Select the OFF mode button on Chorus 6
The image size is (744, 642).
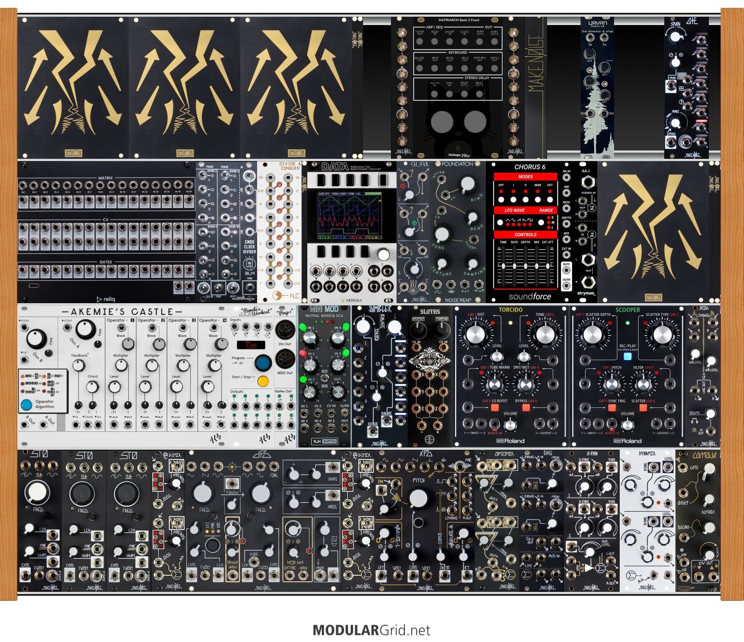point(501,199)
